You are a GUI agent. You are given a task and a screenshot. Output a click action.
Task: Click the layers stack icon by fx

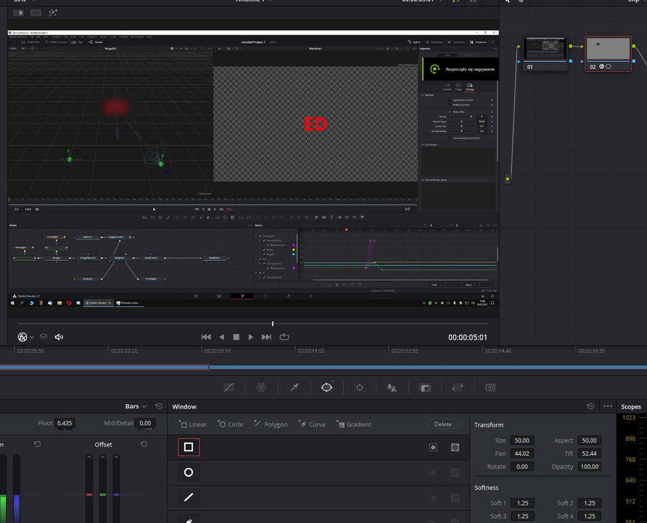[43, 337]
